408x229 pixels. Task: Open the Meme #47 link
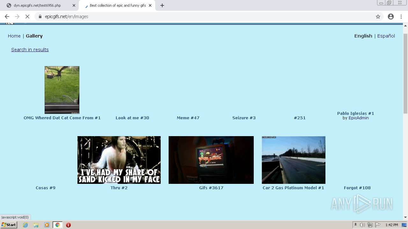(188, 118)
